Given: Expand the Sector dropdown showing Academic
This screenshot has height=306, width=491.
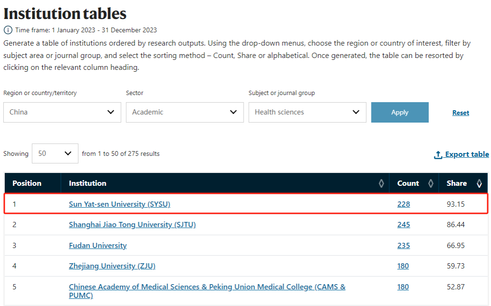Looking at the screenshot, I should 185,112.
